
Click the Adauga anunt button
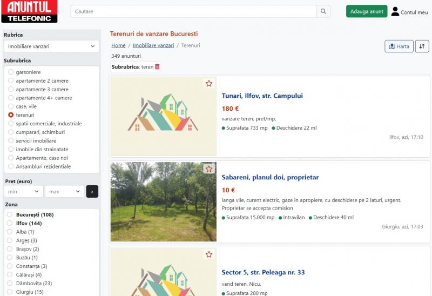point(367,11)
